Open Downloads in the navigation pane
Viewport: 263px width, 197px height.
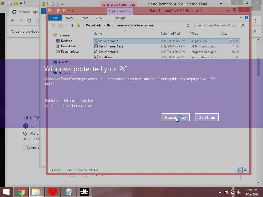66,46
